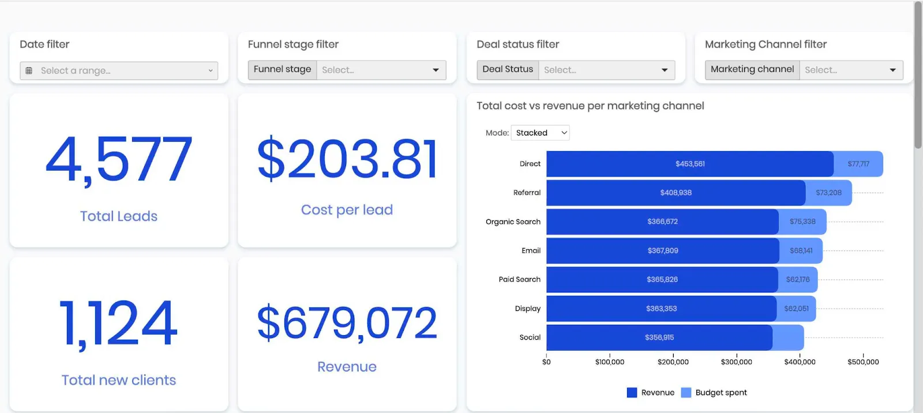Click the Marketing Channel filter heading
Image resolution: width=923 pixels, height=413 pixels.
(766, 44)
